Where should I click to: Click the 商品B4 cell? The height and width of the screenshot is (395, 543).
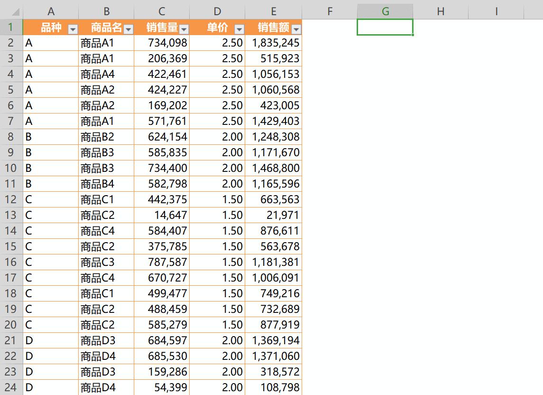[106, 184]
